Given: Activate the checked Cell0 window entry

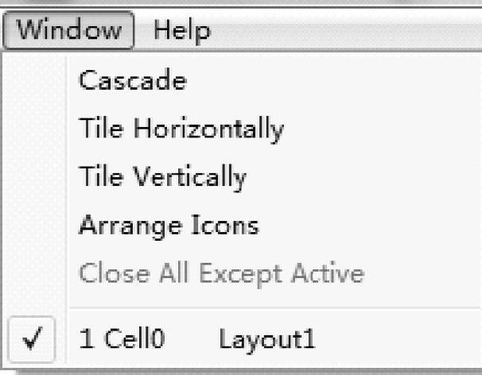Looking at the screenshot, I should point(122,340).
